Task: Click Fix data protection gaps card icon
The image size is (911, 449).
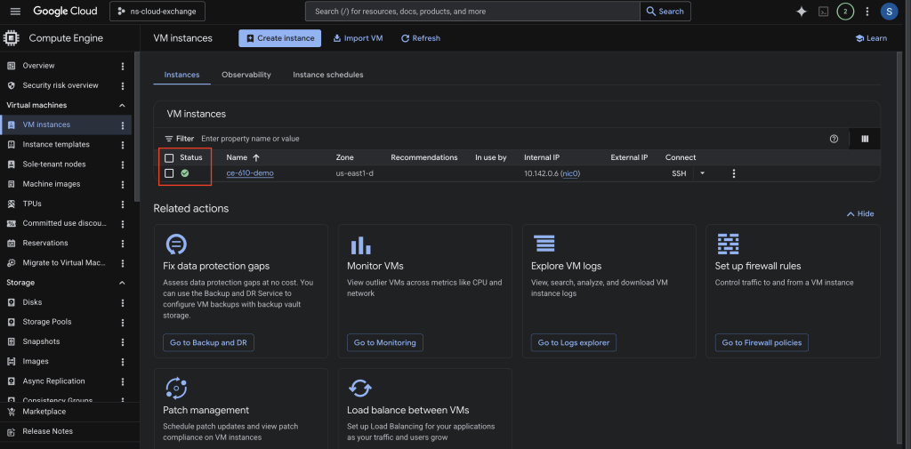Action: click(x=176, y=244)
